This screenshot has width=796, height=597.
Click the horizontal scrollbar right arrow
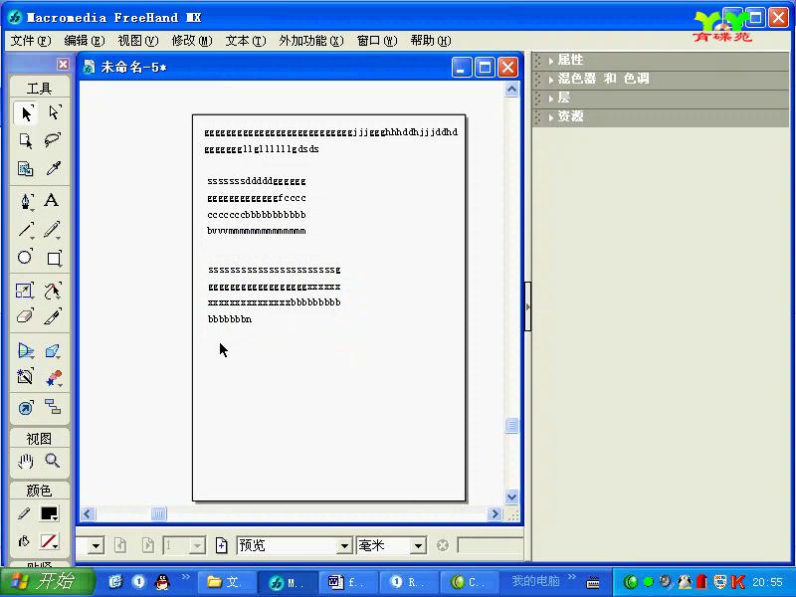tap(495, 513)
